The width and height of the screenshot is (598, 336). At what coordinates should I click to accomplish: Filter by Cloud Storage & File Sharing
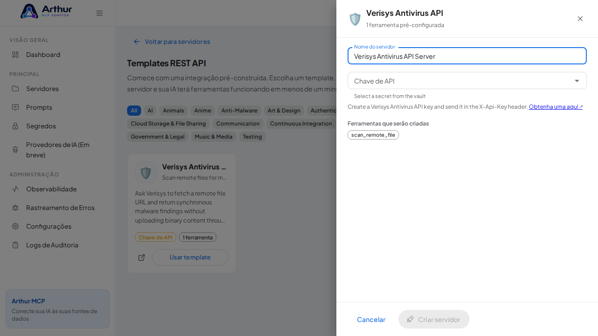(168, 124)
